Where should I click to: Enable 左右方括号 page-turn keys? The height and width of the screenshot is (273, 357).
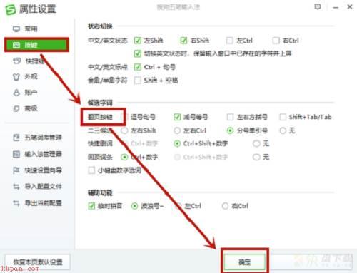pos(230,117)
